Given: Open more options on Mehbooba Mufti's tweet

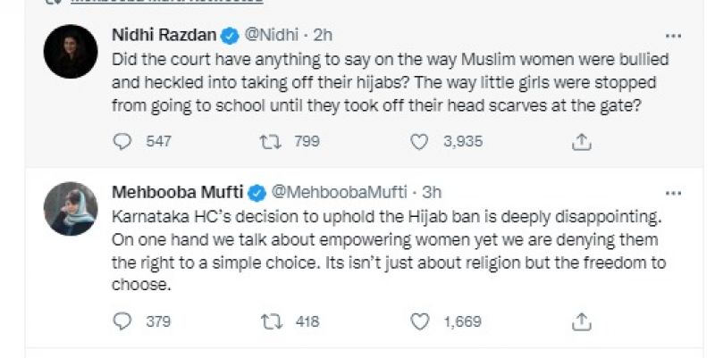Looking at the screenshot, I should (x=675, y=192).
